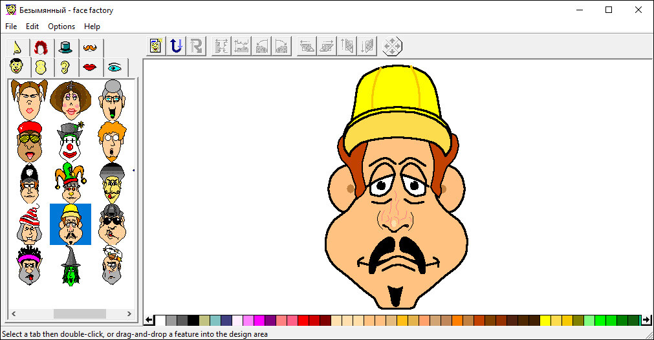Screen dimensions: 654x340
Task: Select the policeman helmet face thumbnail
Action: (29, 183)
